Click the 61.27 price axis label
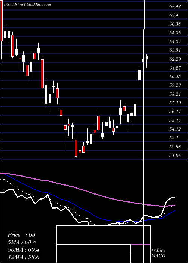 point(175,68)
